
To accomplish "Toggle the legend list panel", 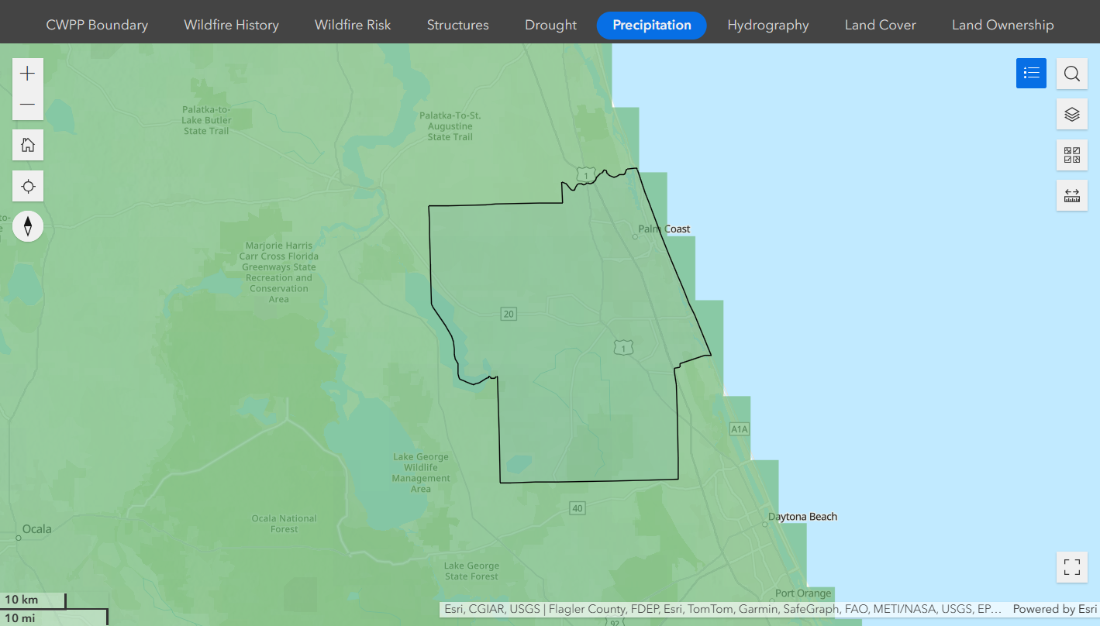I will [1031, 74].
